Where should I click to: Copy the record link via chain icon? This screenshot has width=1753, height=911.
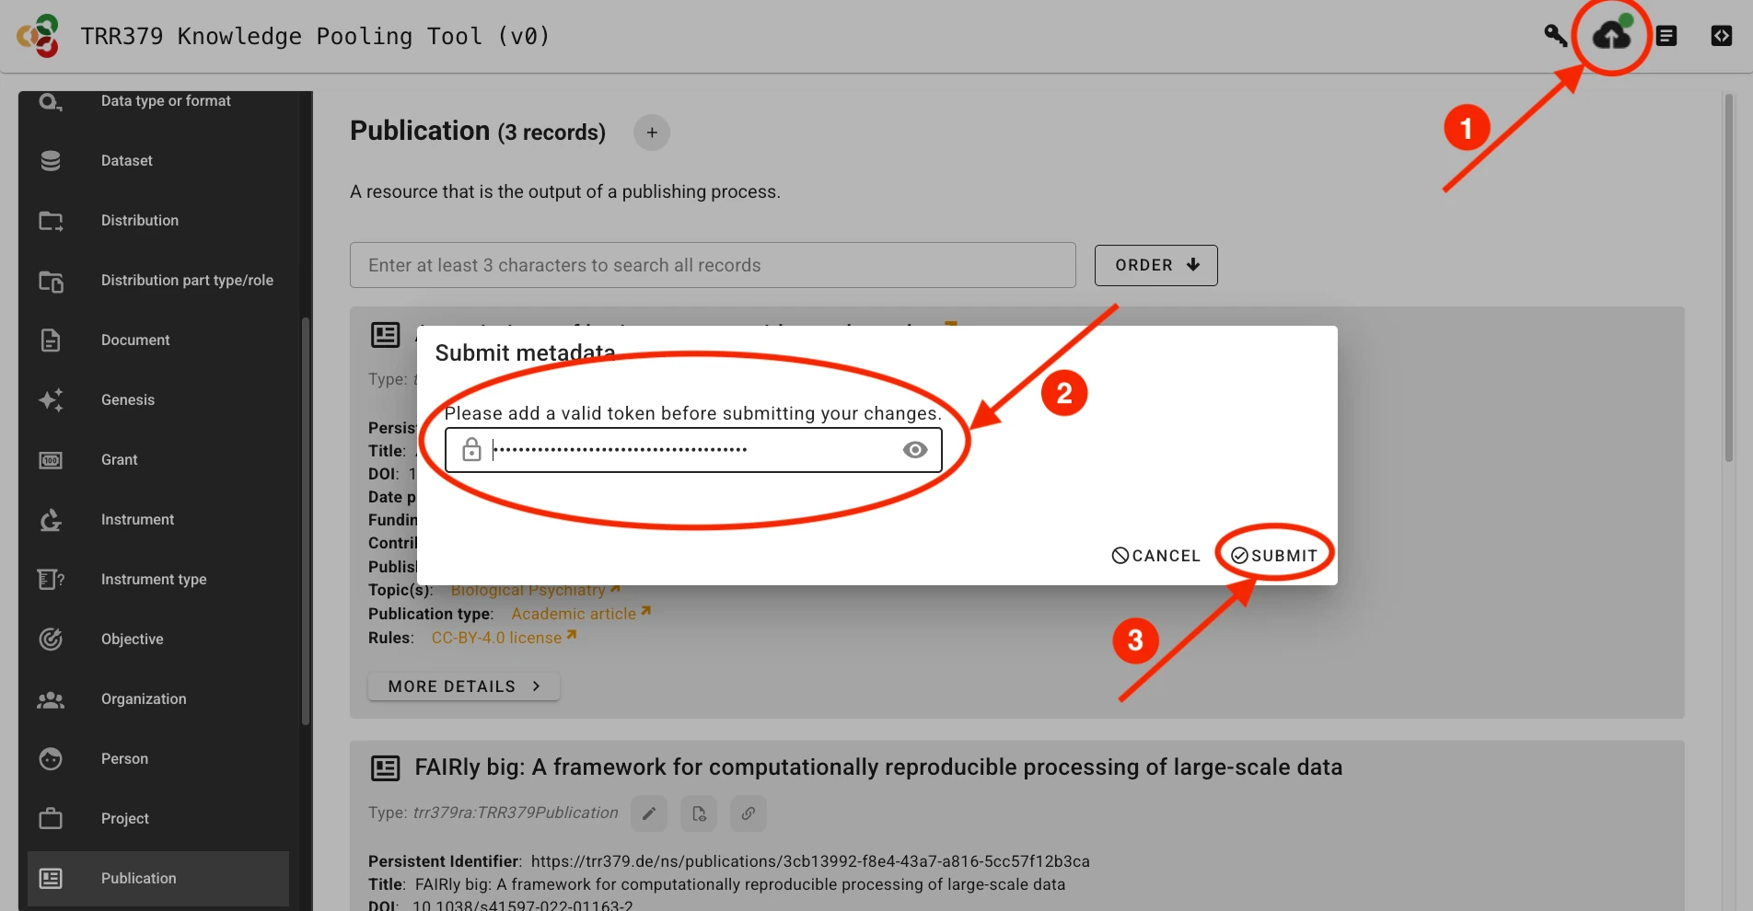point(748,813)
